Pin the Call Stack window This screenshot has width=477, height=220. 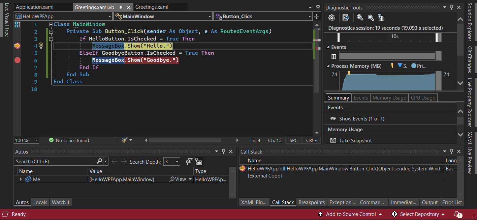pyautogui.click(x=451, y=151)
